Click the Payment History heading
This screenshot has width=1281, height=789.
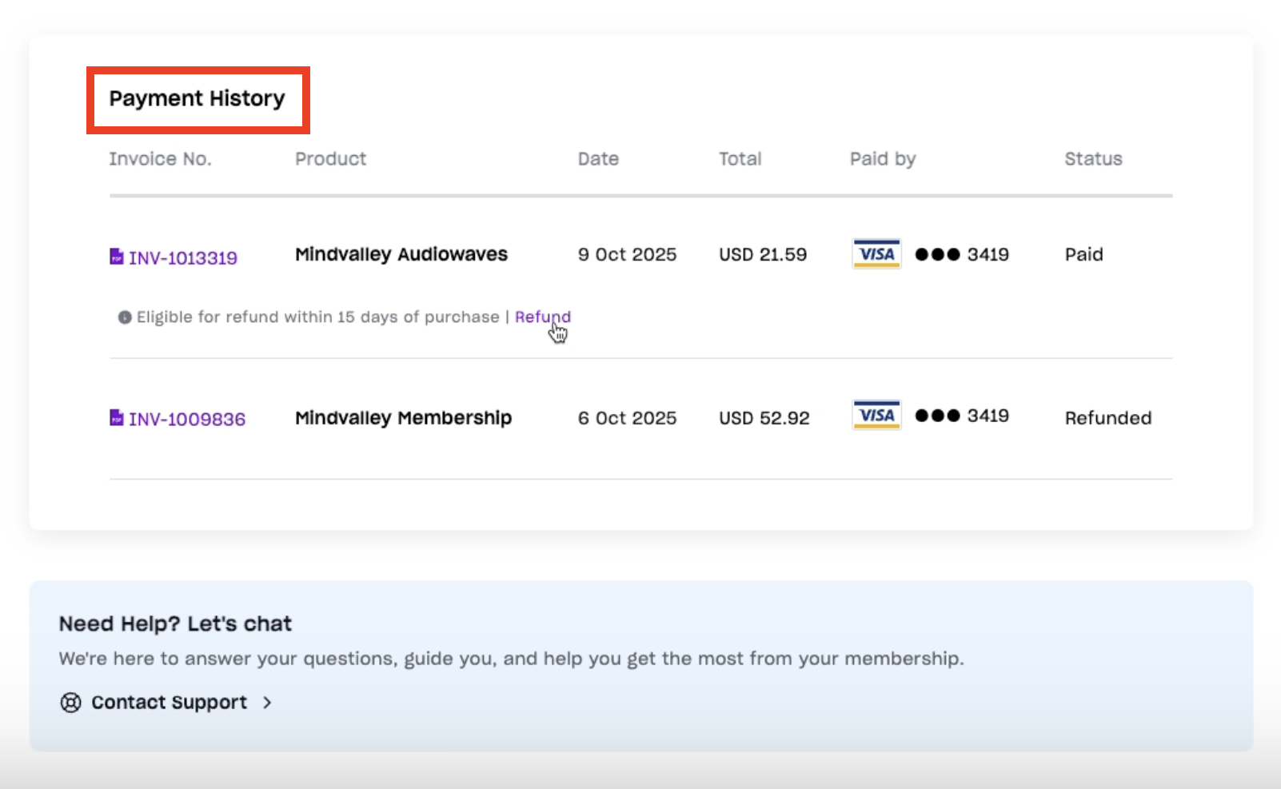(x=197, y=98)
